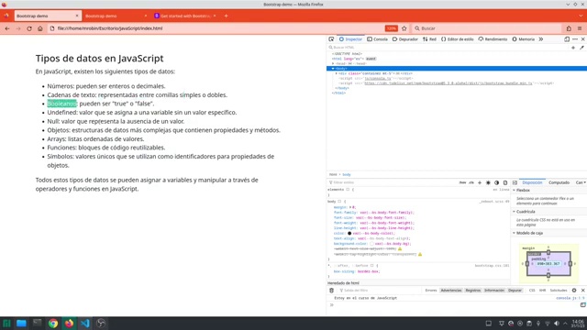Toggle the .cls classes panel
The image size is (587, 330).
471,182
